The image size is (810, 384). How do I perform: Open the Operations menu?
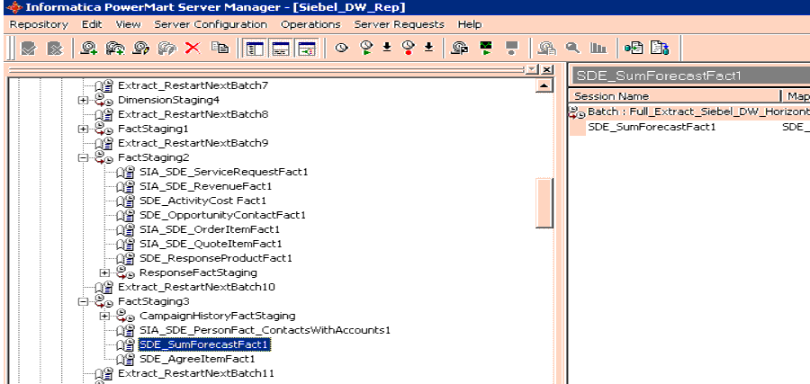(311, 24)
